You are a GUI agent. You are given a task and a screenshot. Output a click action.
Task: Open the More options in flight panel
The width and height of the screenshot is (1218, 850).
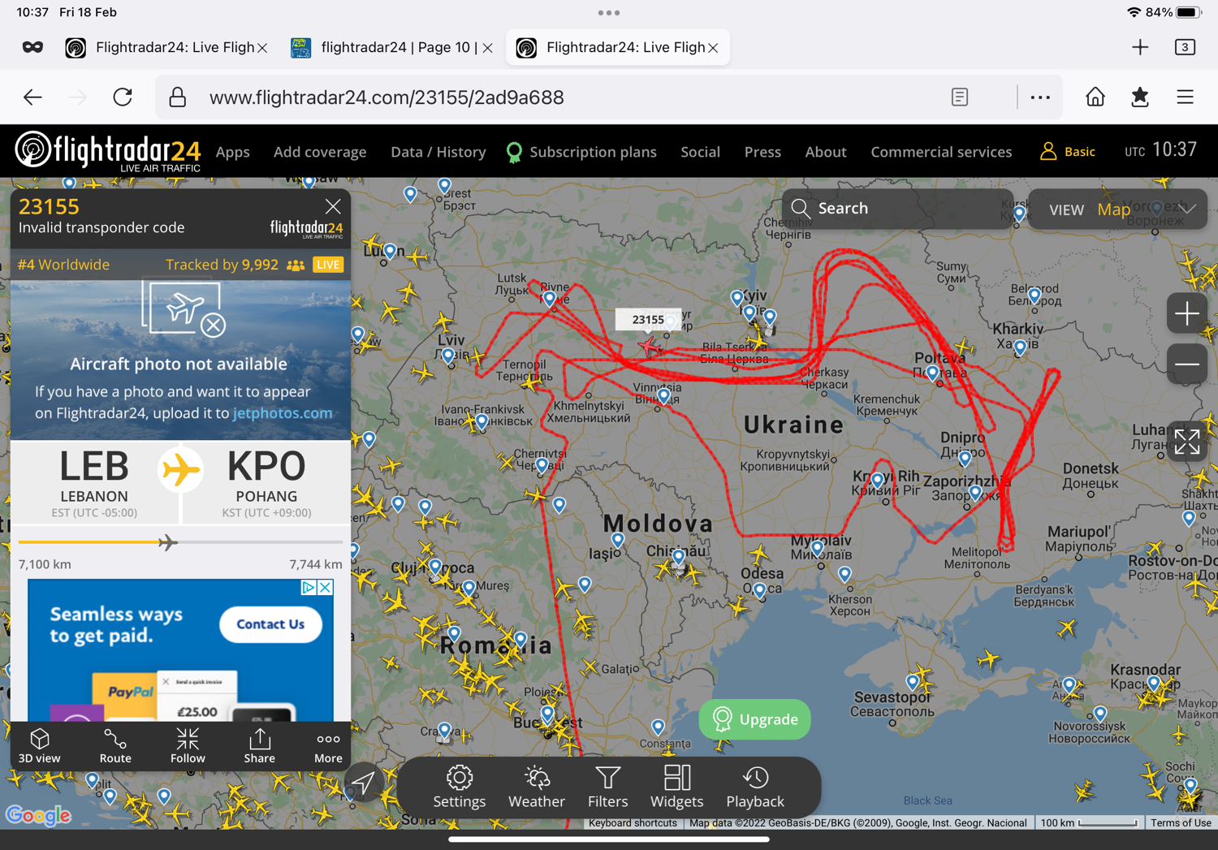pos(328,745)
